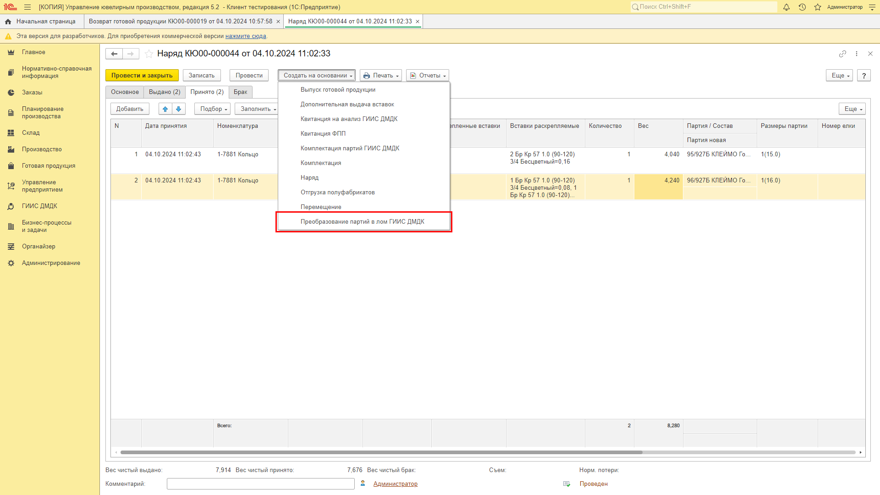Focus the search field Поиск Ctrl+Shift+F
Screen dimensions: 880x495
[704, 7]
